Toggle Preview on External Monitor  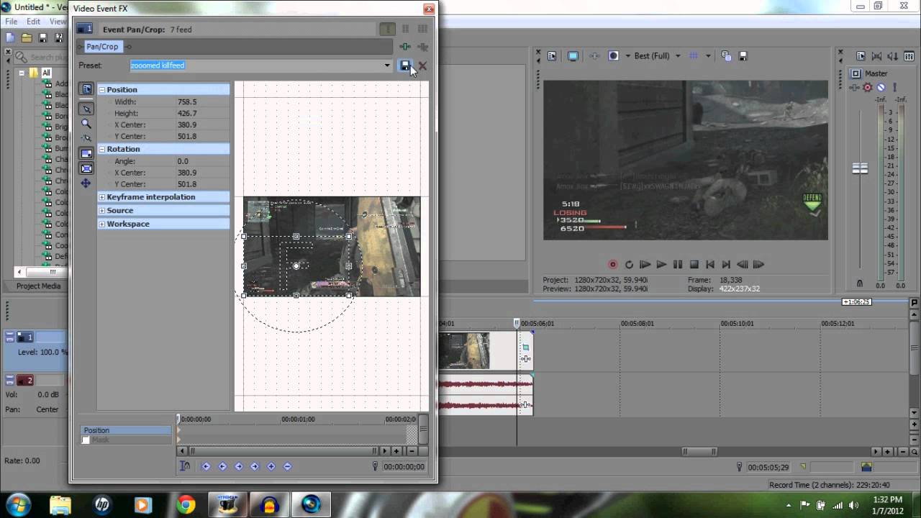pyautogui.click(x=573, y=55)
